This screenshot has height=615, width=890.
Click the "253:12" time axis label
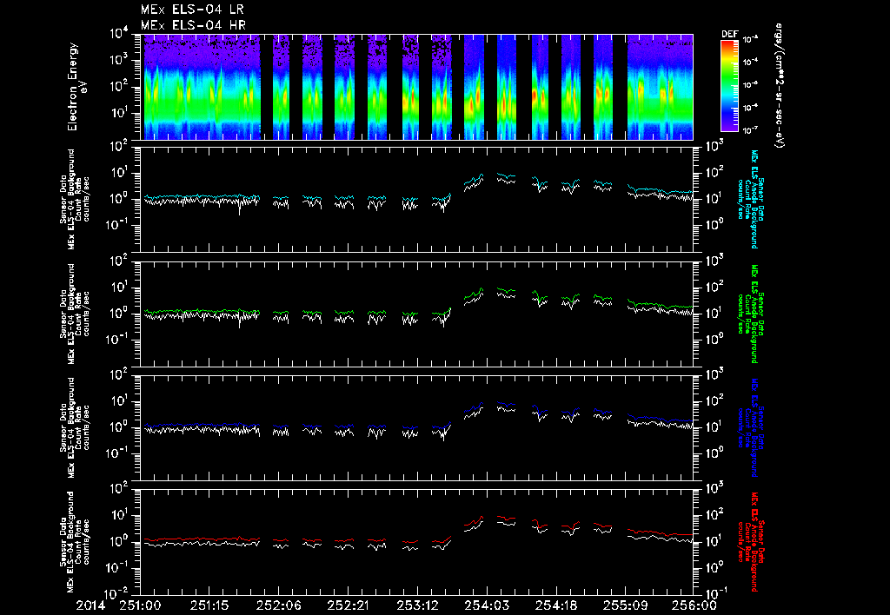[416, 605]
